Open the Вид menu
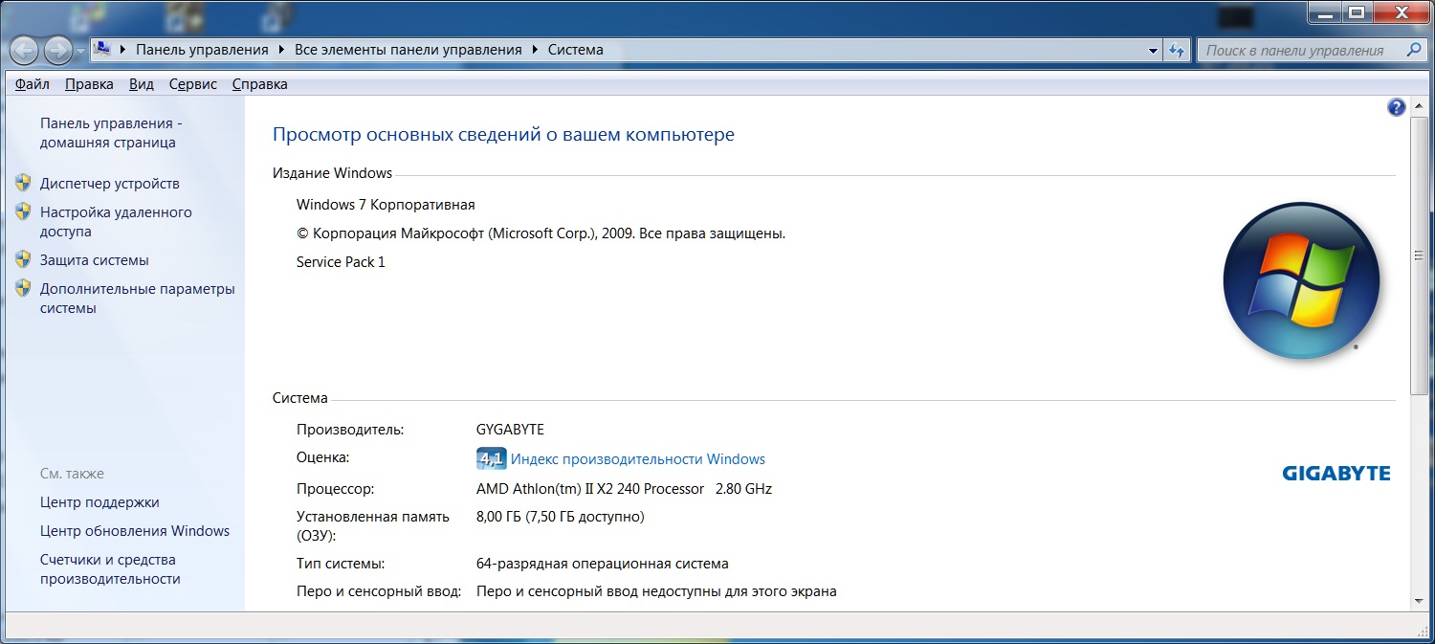1435x644 pixels. (x=142, y=84)
